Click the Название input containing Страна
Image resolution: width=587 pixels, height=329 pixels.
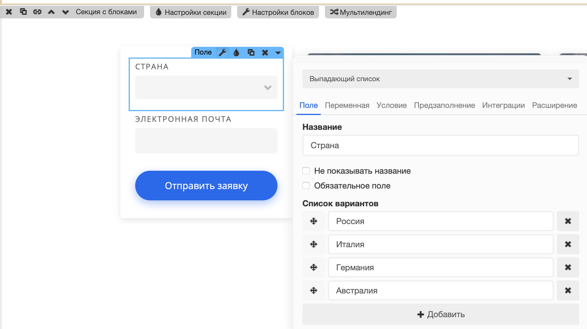point(441,145)
